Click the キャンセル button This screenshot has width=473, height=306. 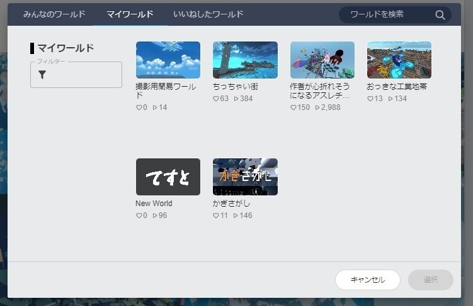tap(368, 280)
